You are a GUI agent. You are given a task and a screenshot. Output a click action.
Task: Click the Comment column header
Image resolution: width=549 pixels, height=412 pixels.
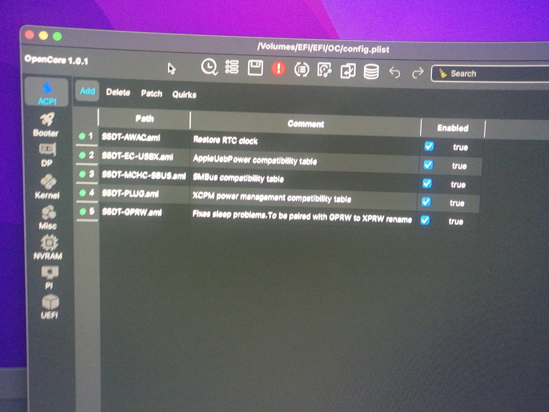[x=306, y=124]
